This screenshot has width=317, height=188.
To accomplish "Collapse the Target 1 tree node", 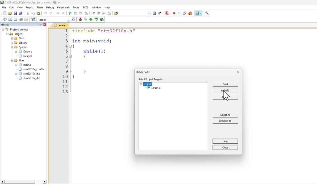I will [7, 34].
